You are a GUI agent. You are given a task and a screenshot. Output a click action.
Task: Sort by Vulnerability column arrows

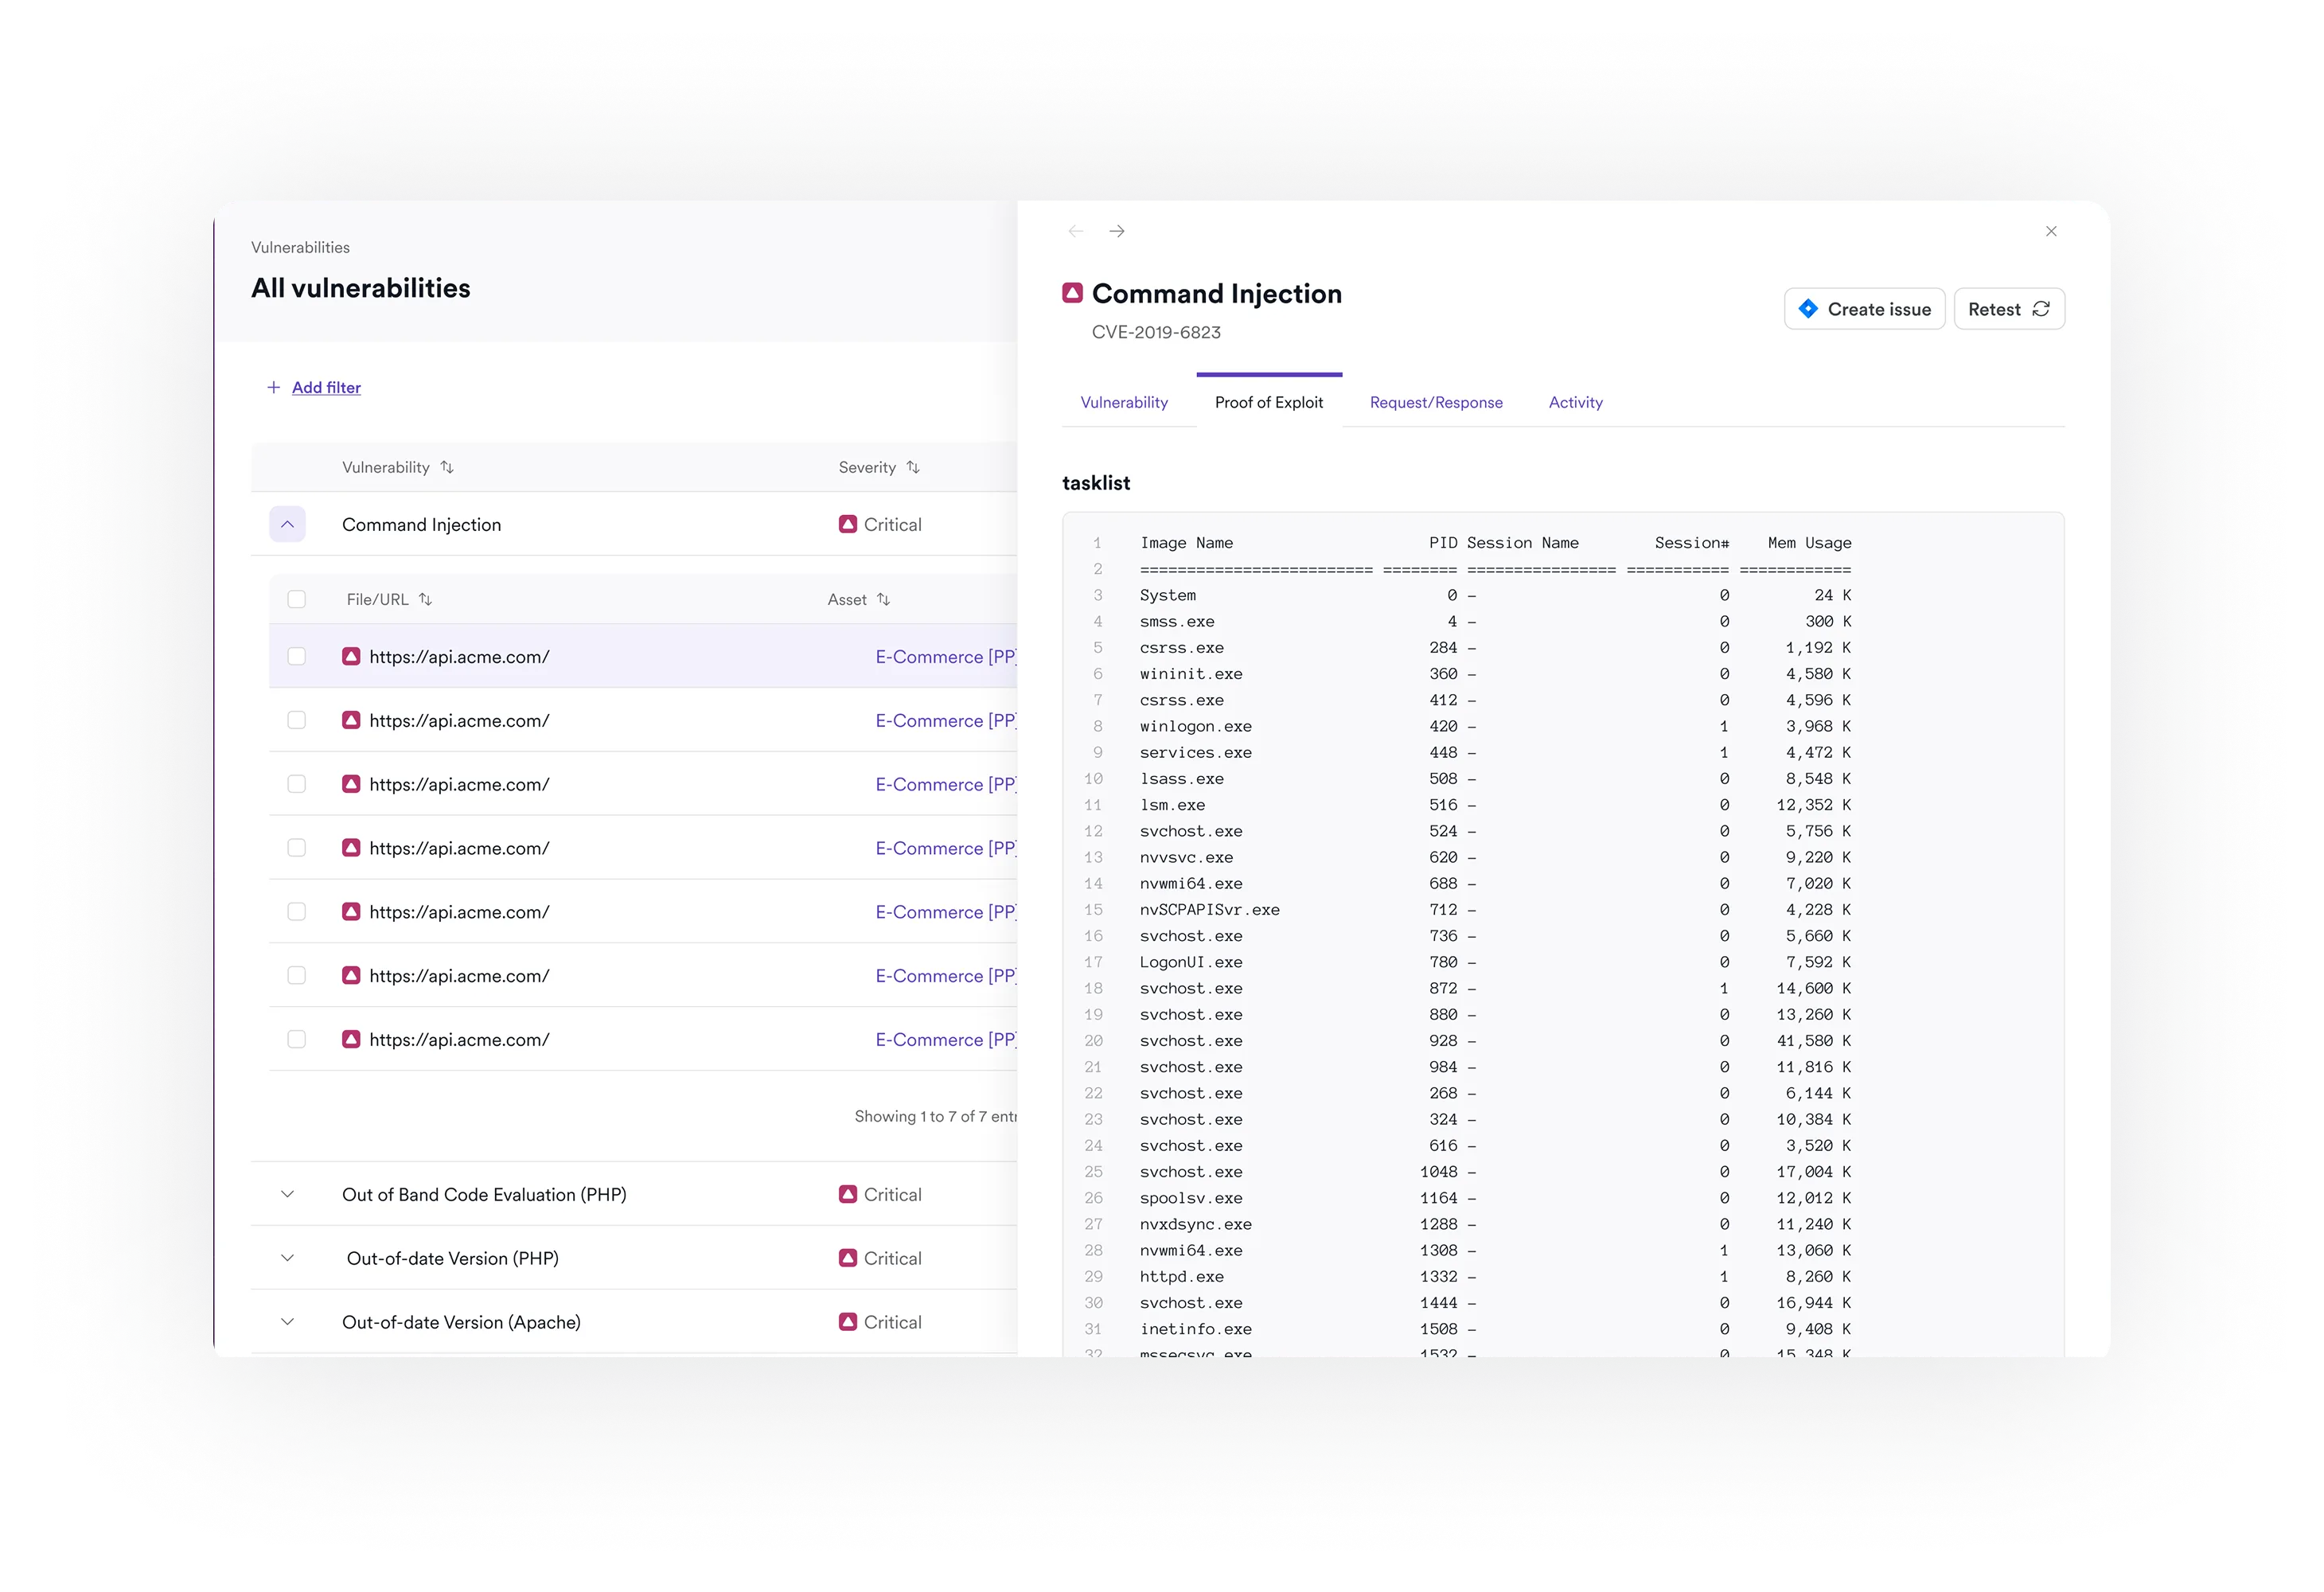click(447, 467)
